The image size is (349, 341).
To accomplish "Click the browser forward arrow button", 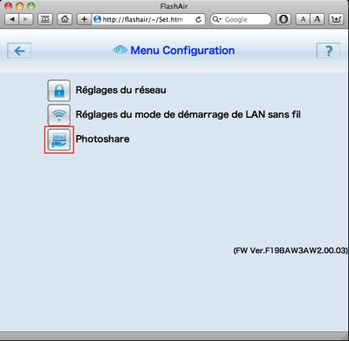I will coord(26,19).
